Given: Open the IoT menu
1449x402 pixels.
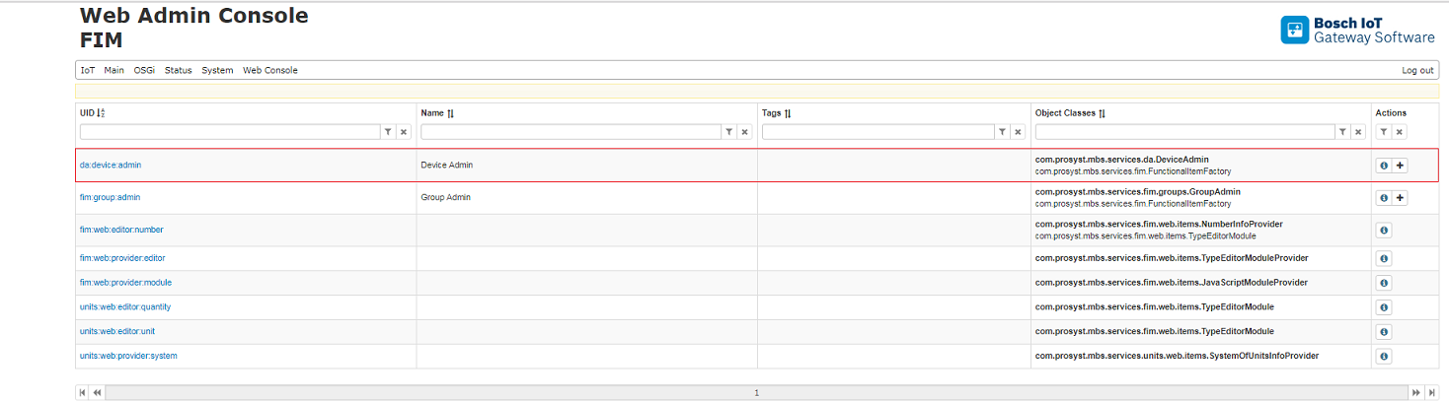Looking at the screenshot, I should (x=88, y=70).
